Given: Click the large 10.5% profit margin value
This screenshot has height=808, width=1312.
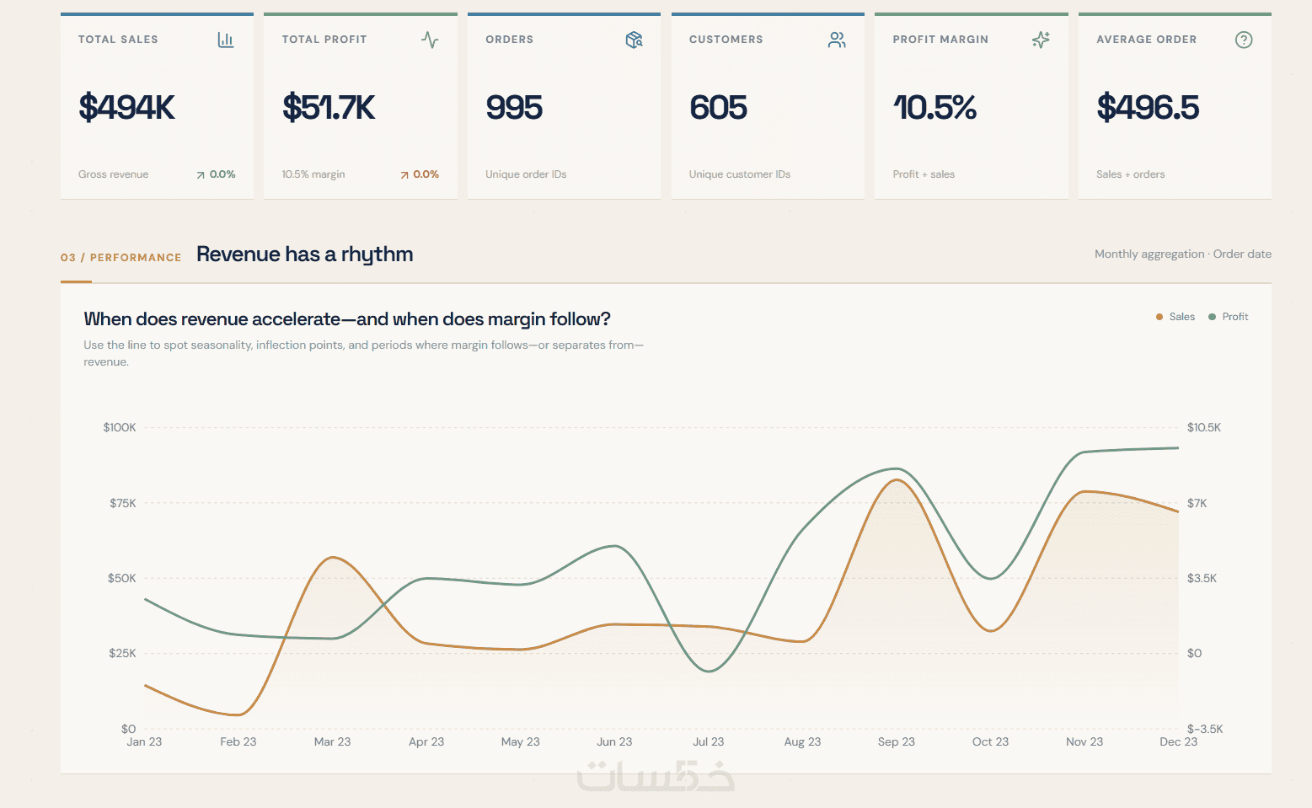Looking at the screenshot, I should tap(934, 107).
